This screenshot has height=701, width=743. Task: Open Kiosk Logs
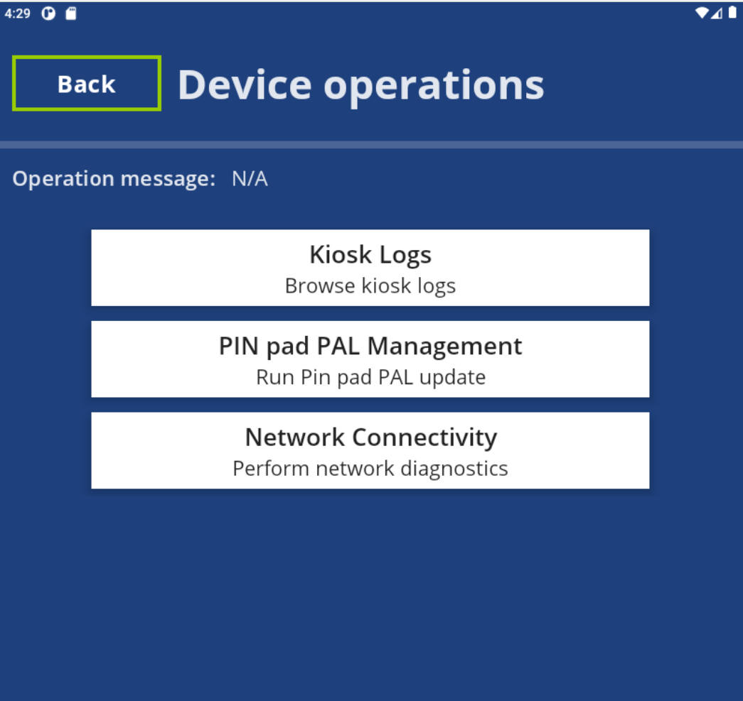point(370,268)
